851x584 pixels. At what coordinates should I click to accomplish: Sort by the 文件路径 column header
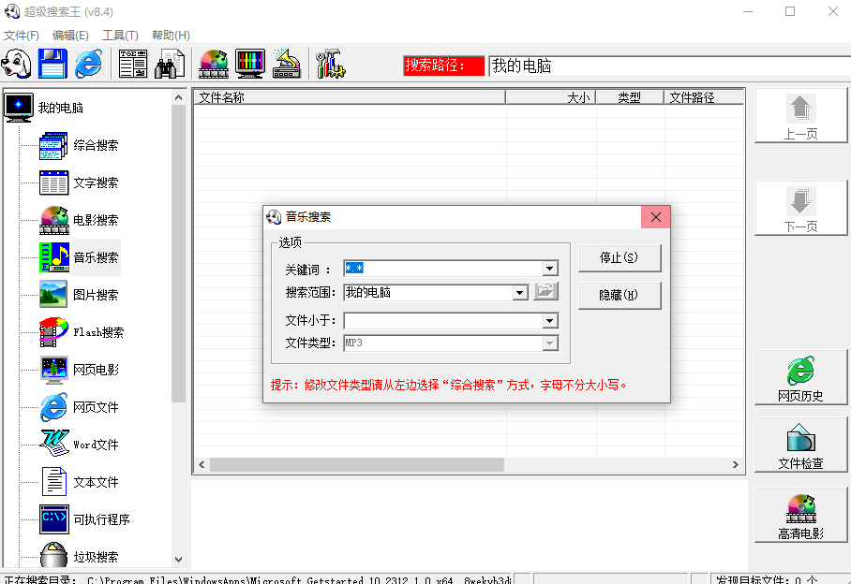704,97
